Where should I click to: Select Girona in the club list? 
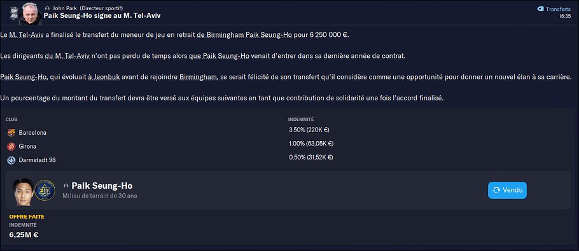pyautogui.click(x=28, y=146)
